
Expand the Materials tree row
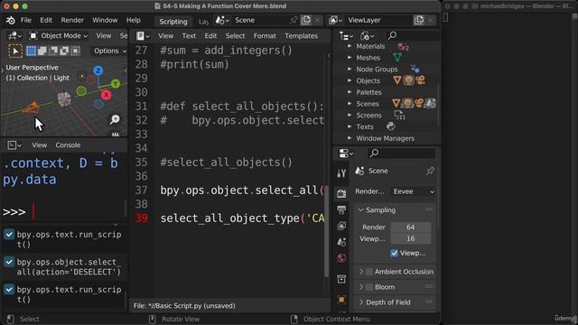pyautogui.click(x=350, y=46)
